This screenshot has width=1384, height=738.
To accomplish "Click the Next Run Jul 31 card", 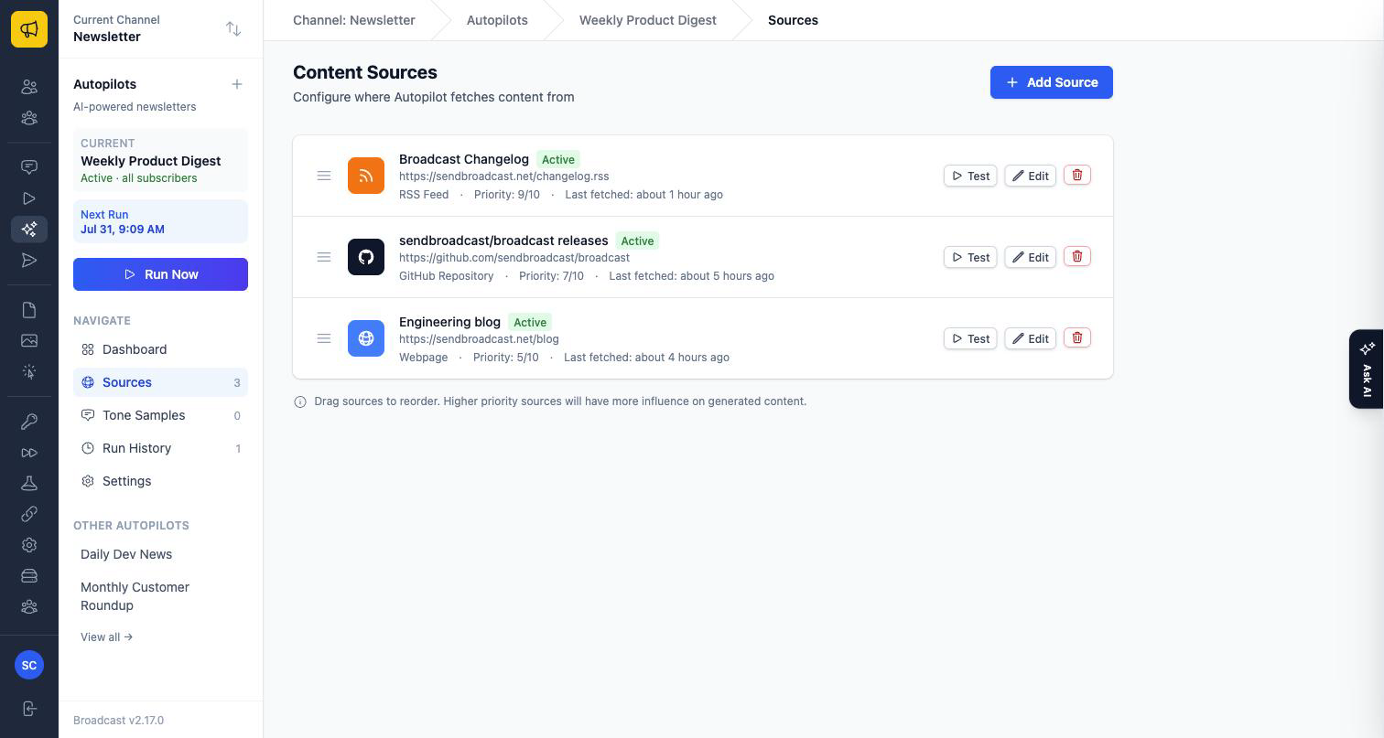I will tap(160, 221).
